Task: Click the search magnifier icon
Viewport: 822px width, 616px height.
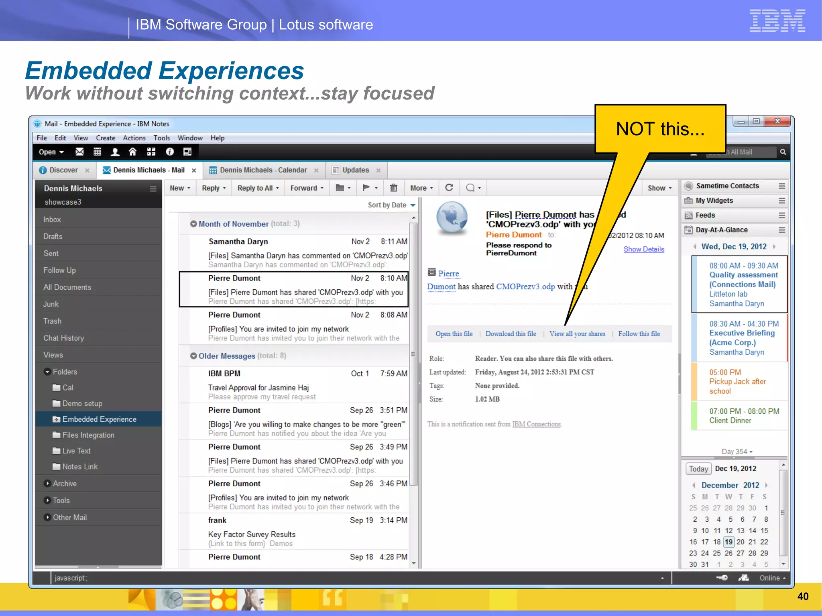Action: coord(783,152)
